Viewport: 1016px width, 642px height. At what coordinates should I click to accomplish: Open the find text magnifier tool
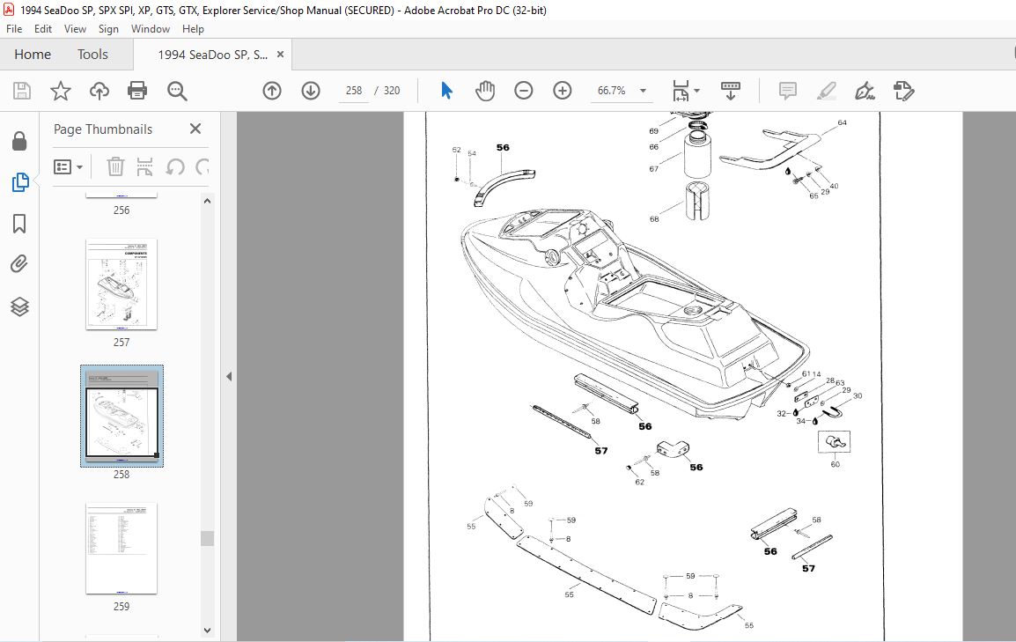pos(177,91)
